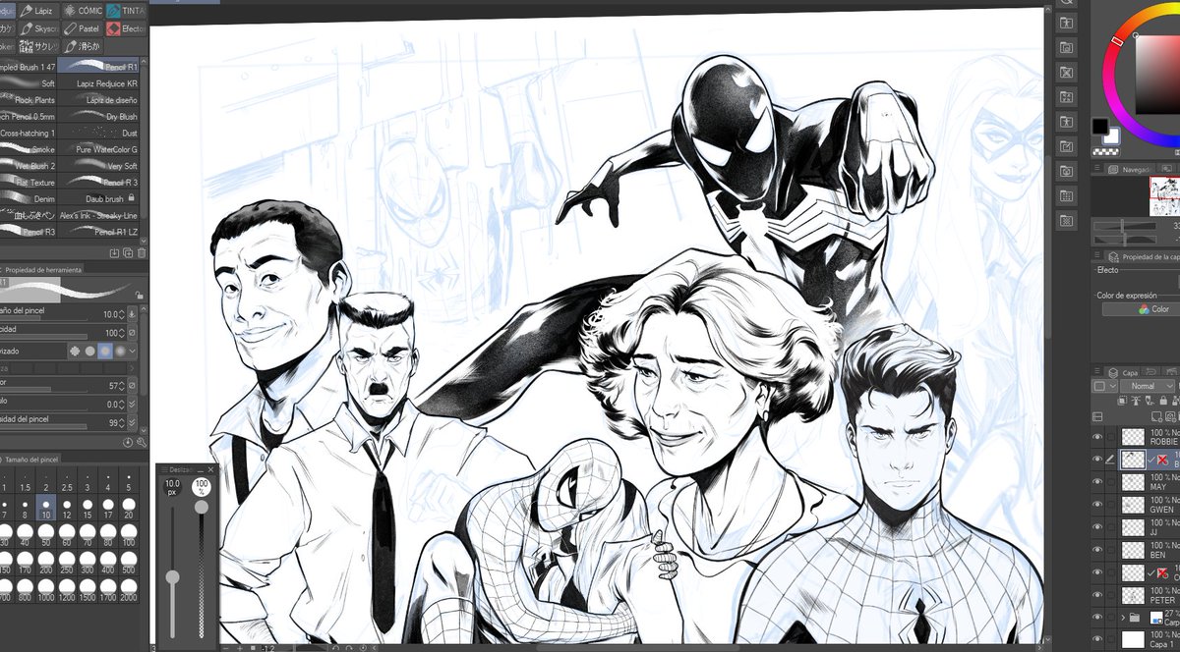The height and width of the screenshot is (652, 1180).
Task: Click the Navigator canvas thumbnail
Action: pyautogui.click(x=1164, y=197)
